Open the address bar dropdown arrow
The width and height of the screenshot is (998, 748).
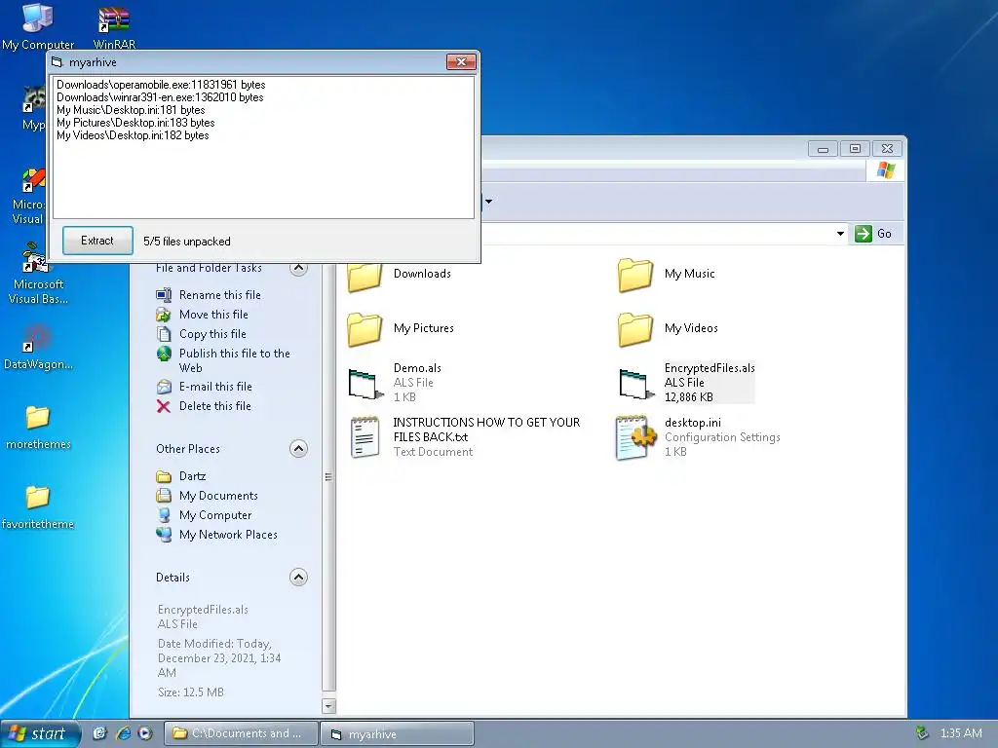[840, 234]
